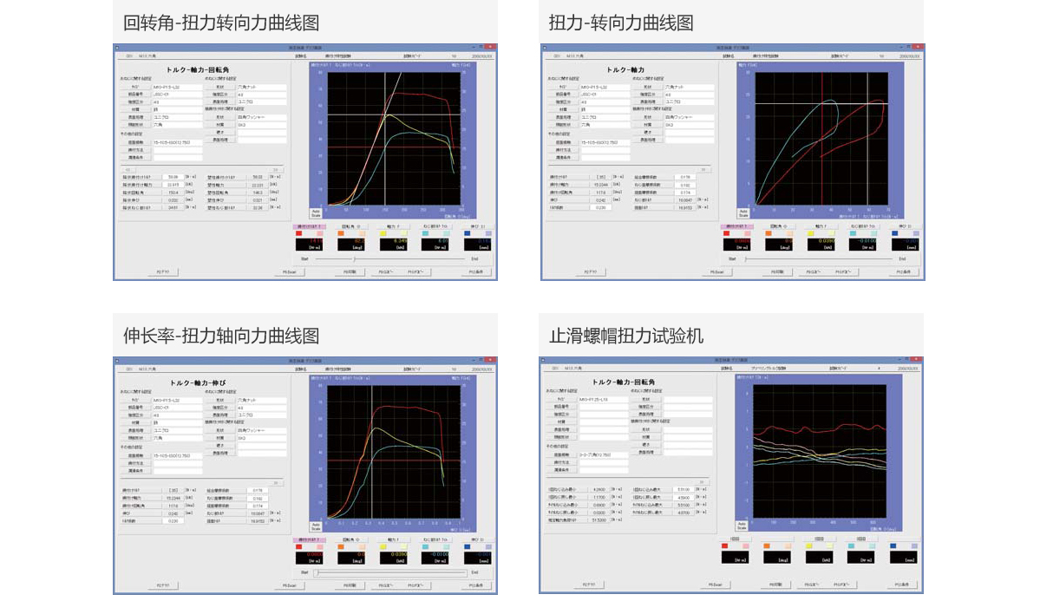Viewport: 1040px width, 601px height.
Task: Pick the orange swatch in the 扭力-转向力 window
Action: pos(769,233)
